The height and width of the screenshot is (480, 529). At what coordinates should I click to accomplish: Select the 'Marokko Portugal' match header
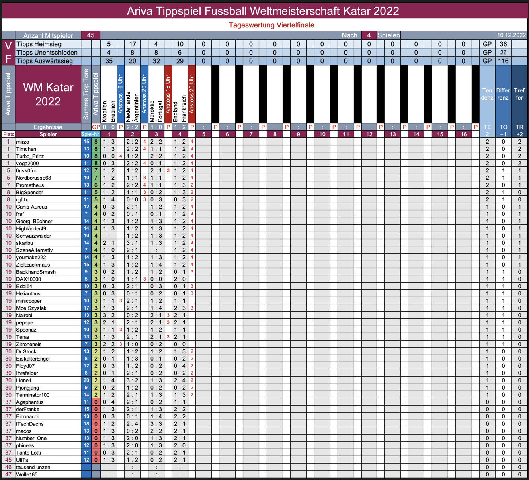156,94
